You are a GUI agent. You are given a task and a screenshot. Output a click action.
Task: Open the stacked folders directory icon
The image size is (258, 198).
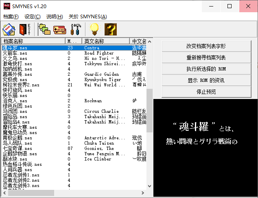44,29
